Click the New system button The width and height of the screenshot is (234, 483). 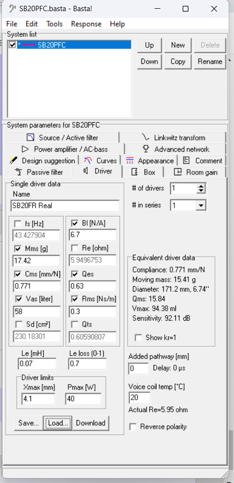pyautogui.click(x=178, y=45)
